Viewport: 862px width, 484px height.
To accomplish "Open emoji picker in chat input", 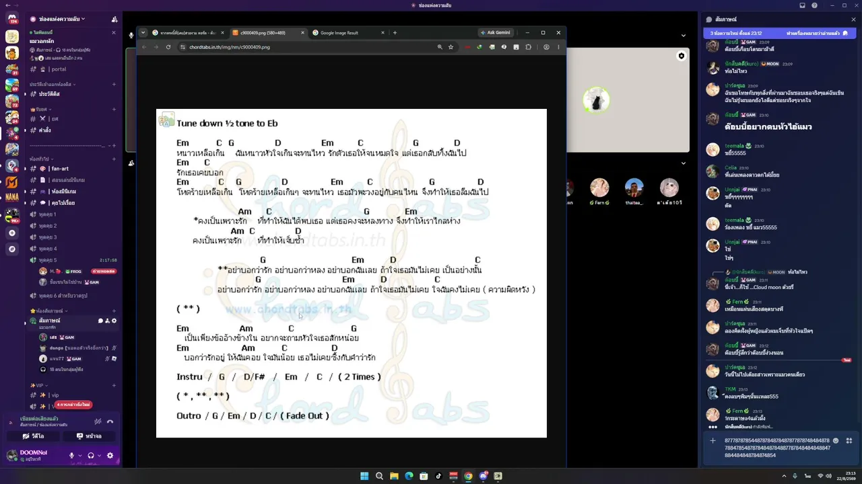I will click(x=836, y=441).
